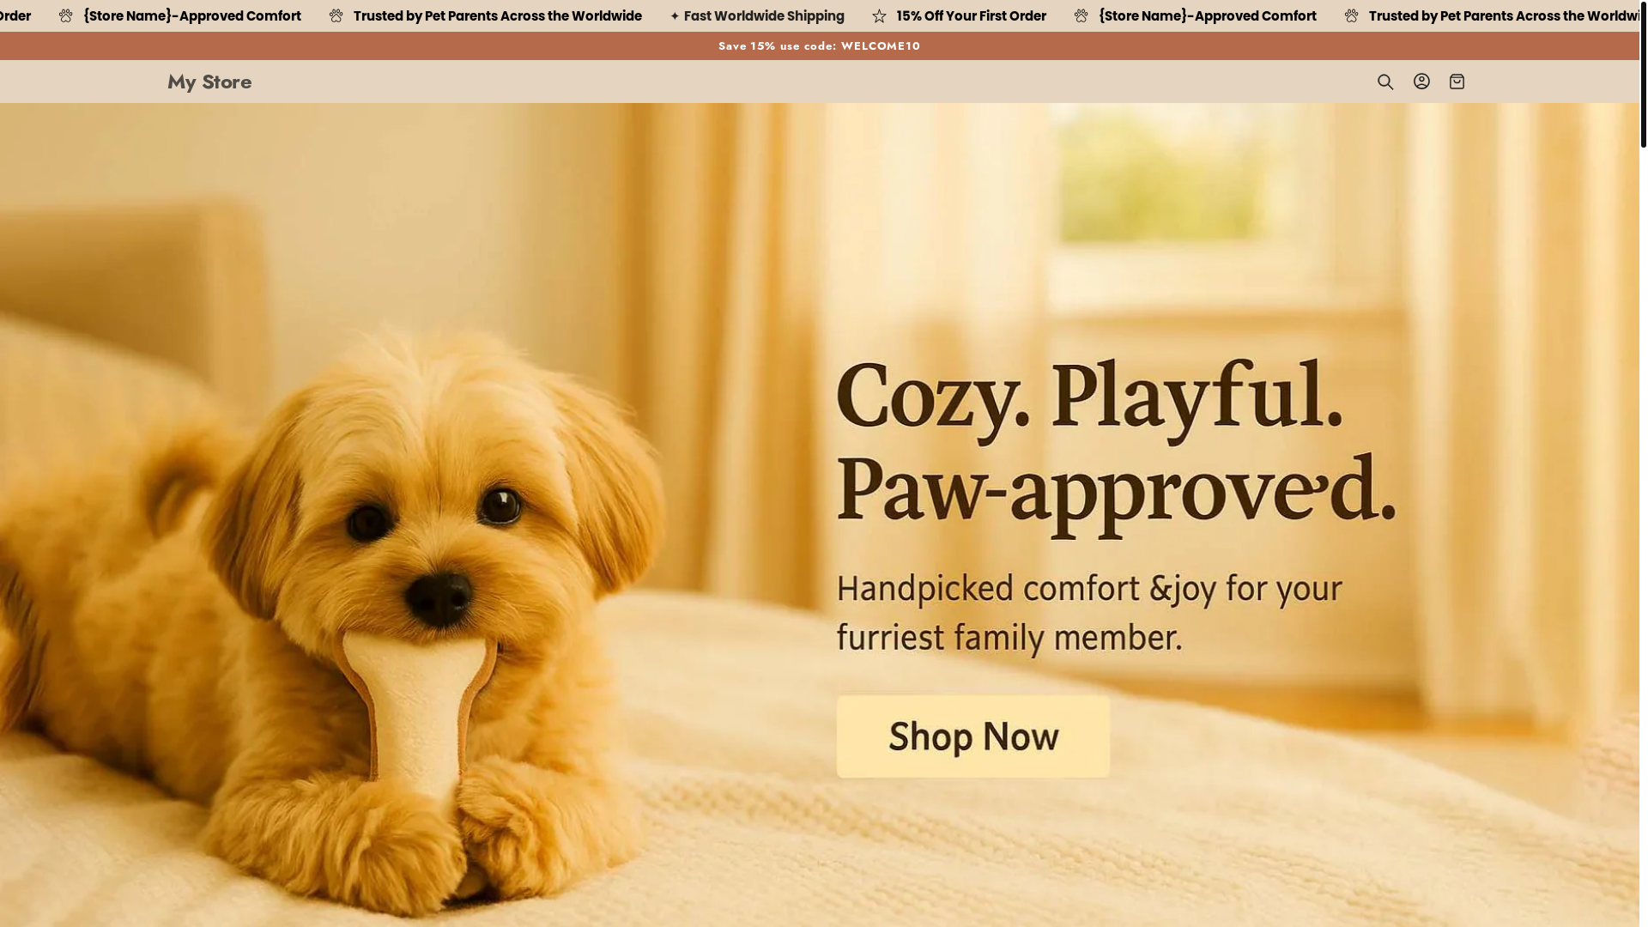The image size is (1648, 927).
Task: Click the sparkle icon before Fast Worldwide Shipping
Action: pos(675,16)
